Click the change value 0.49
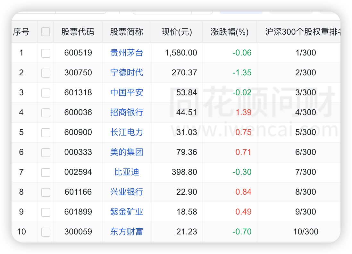Viewport: 352px width, 254px height. click(x=243, y=212)
